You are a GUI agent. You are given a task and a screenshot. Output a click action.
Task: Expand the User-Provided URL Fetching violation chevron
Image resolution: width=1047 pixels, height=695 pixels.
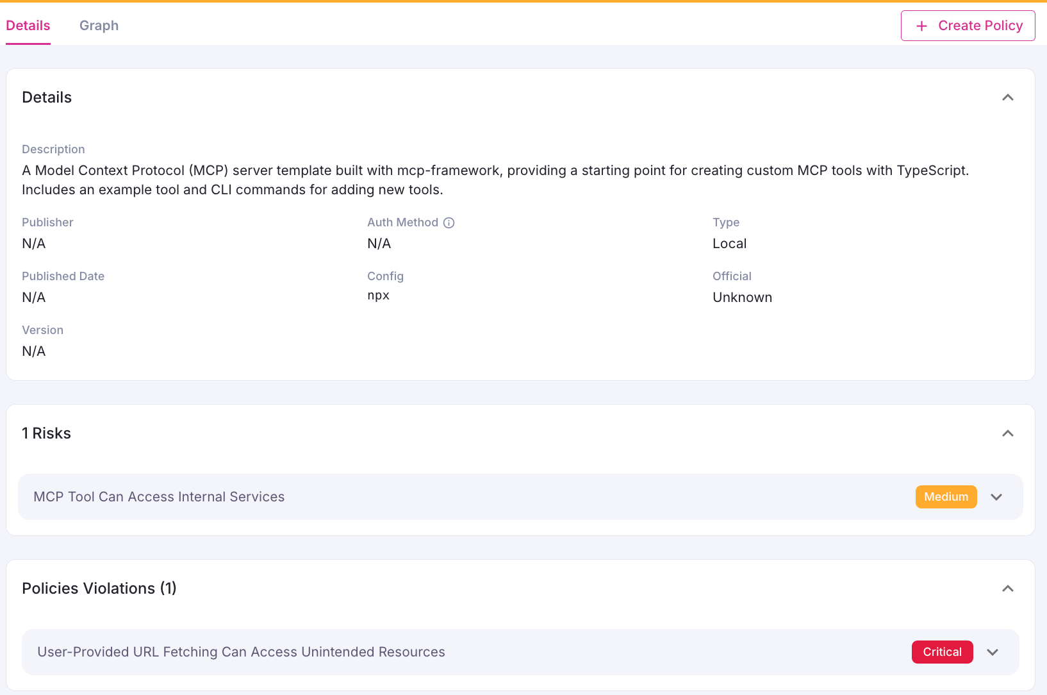point(993,652)
